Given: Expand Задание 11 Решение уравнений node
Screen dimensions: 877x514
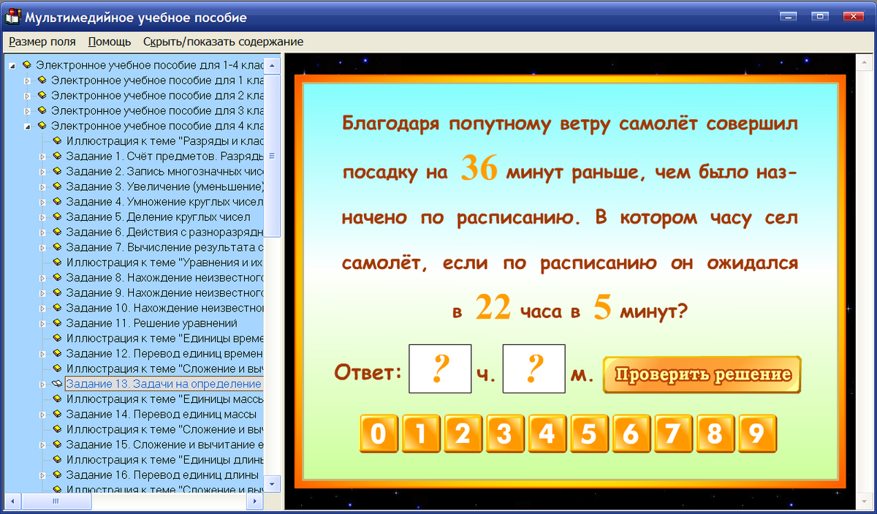Looking at the screenshot, I should pyautogui.click(x=42, y=323).
